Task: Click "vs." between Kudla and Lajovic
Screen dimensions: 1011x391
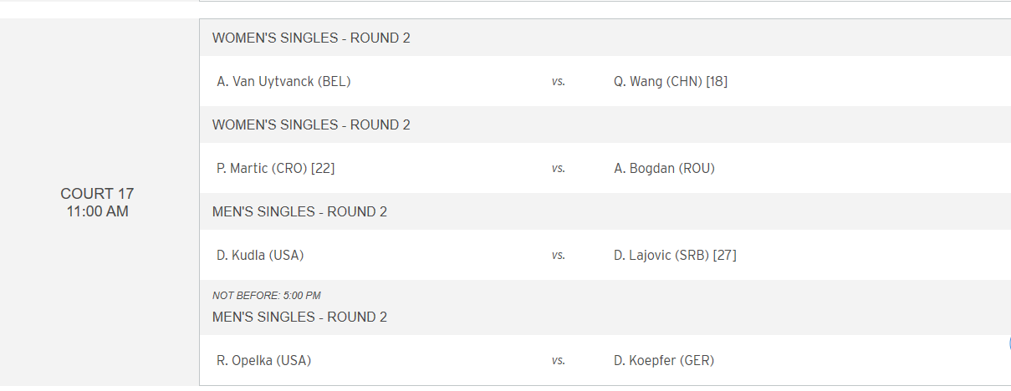Action: pos(558,256)
